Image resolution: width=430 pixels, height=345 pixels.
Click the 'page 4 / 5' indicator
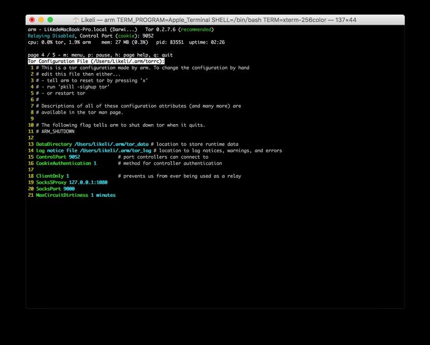(41, 55)
